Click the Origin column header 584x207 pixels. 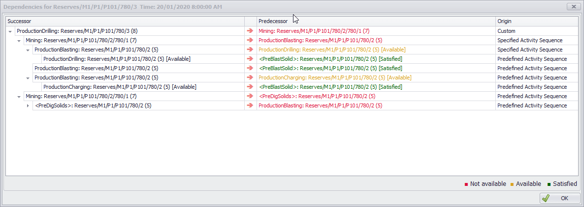pos(536,22)
